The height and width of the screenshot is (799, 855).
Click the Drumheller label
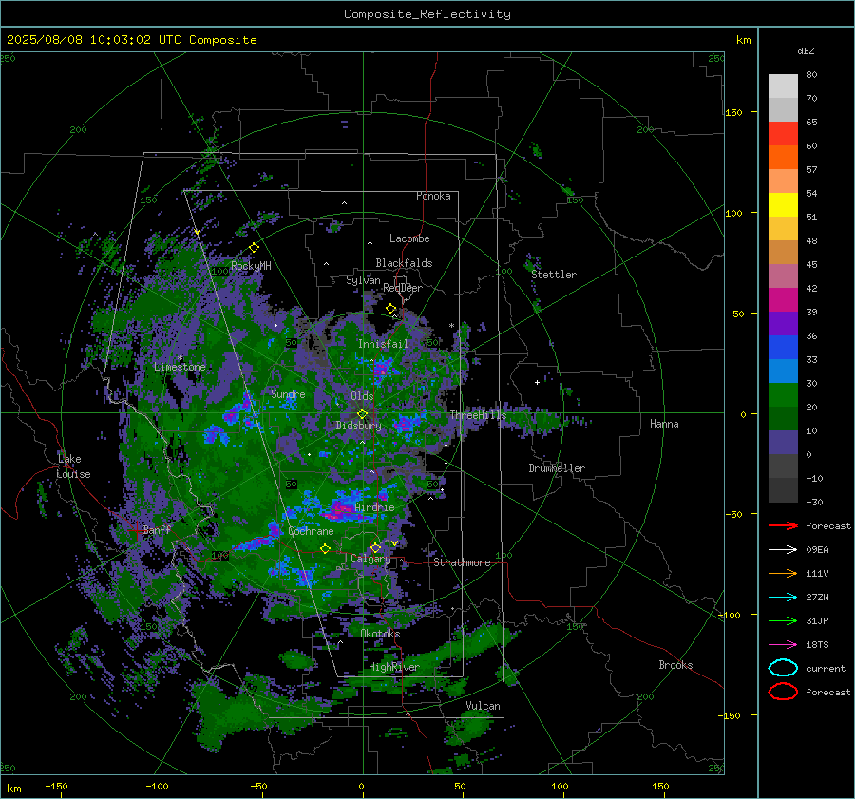click(557, 468)
